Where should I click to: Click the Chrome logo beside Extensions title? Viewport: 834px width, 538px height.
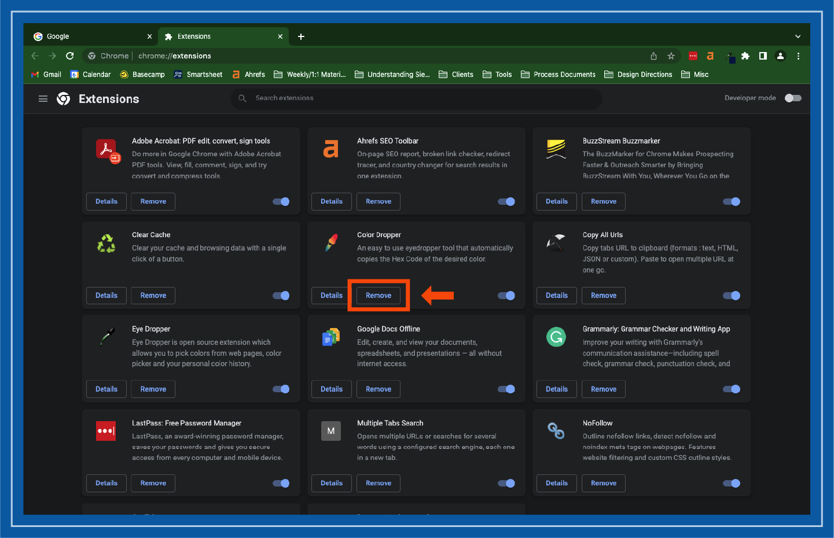click(64, 99)
